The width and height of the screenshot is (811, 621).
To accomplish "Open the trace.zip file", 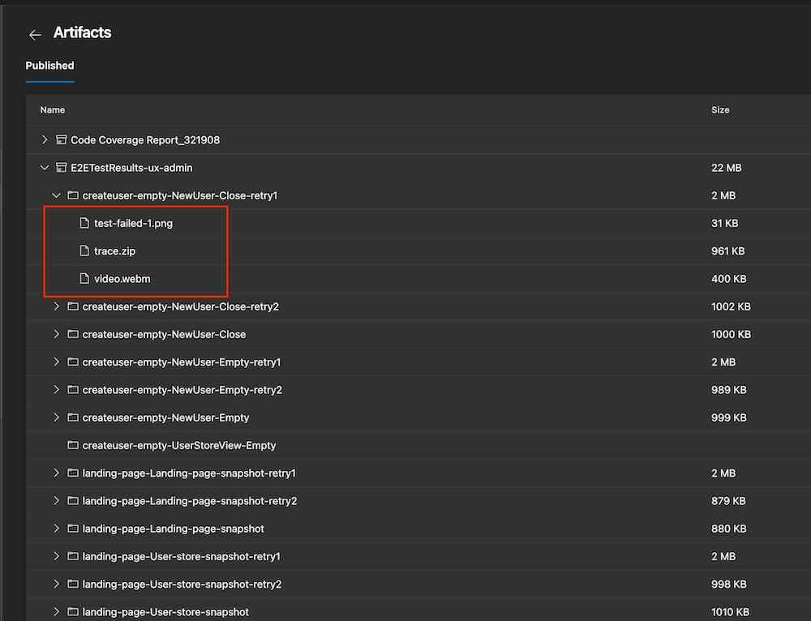I will (114, 251).
